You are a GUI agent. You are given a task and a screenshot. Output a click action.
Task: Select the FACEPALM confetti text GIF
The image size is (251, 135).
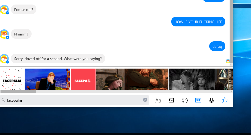[x=12, y=79]
